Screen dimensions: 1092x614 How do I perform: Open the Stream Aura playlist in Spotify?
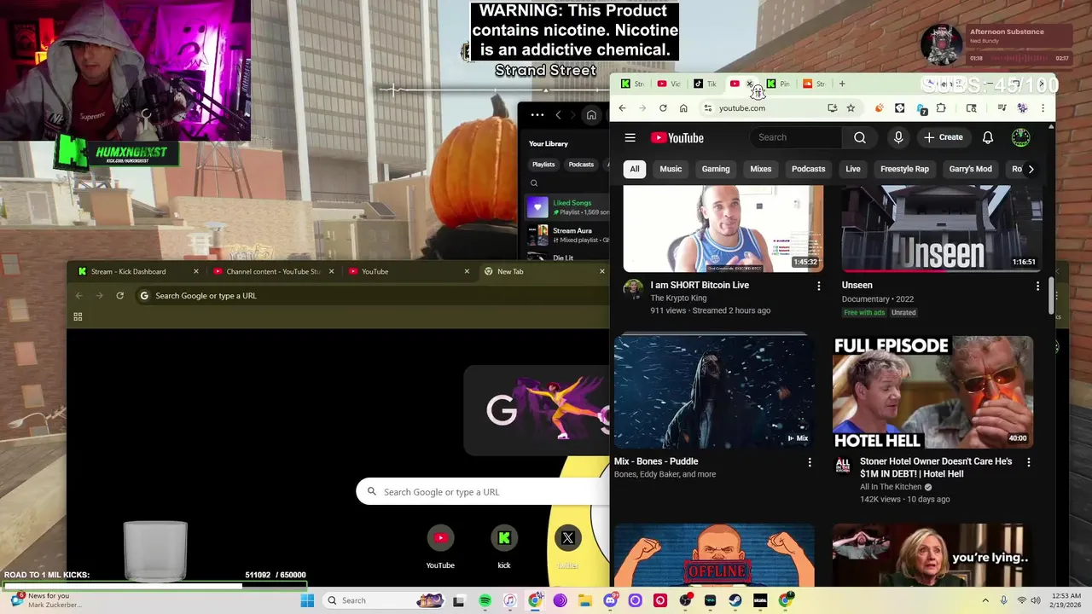[568, 235]
